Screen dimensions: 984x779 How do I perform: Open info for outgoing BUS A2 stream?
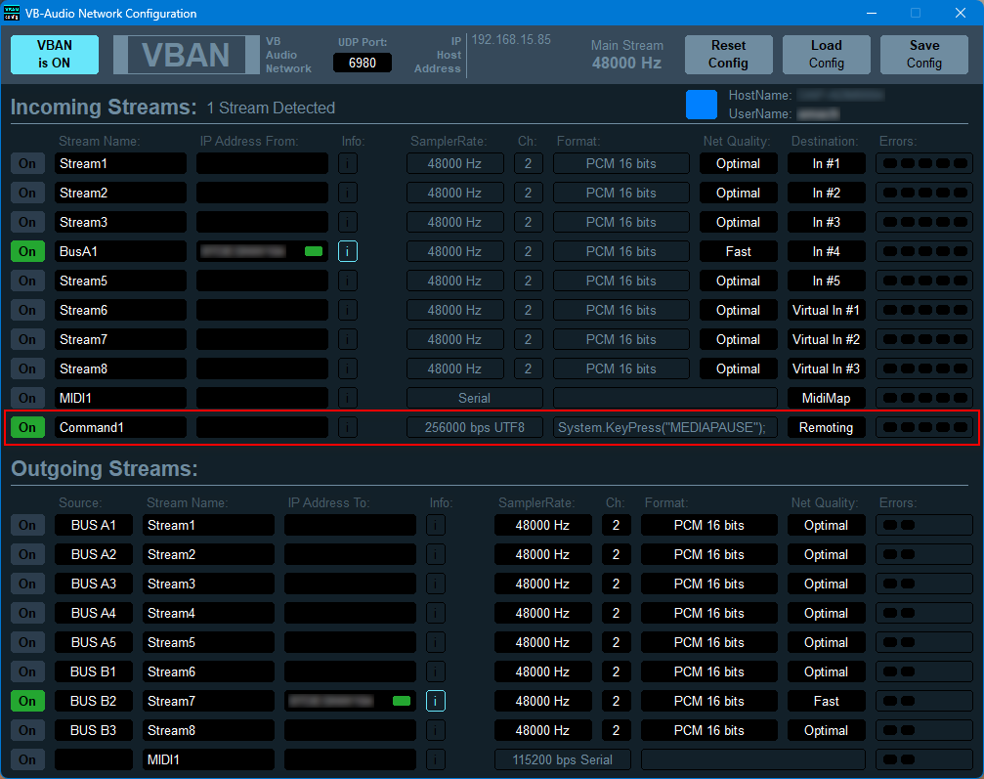pyautogui.click(x=436, y=554)
